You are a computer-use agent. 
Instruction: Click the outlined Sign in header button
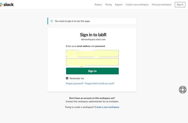pos(180,5)
